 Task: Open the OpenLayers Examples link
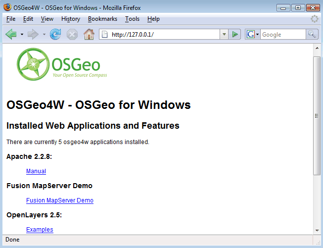point(40,230)
